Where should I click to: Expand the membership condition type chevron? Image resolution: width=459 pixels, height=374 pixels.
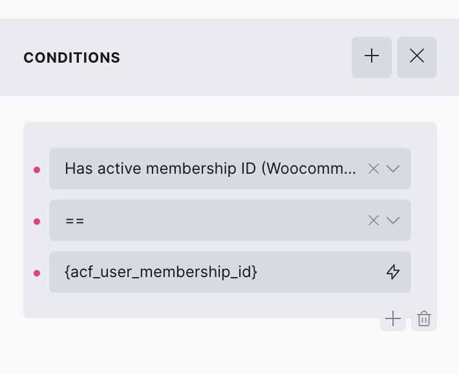(393, 169)
